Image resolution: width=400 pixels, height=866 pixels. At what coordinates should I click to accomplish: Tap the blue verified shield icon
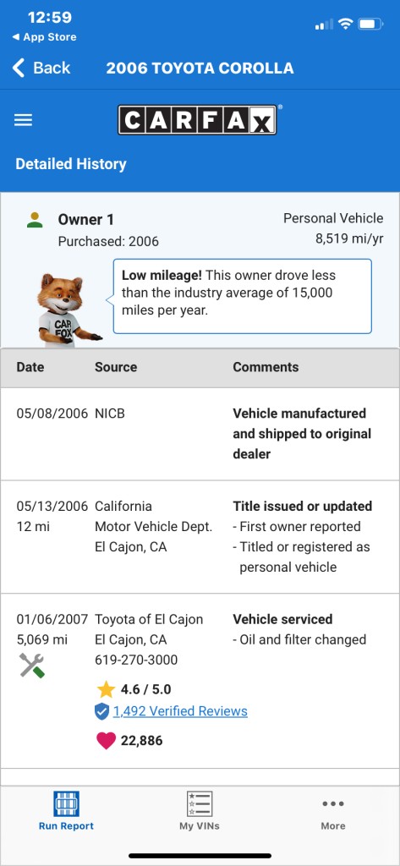(101, 712)
